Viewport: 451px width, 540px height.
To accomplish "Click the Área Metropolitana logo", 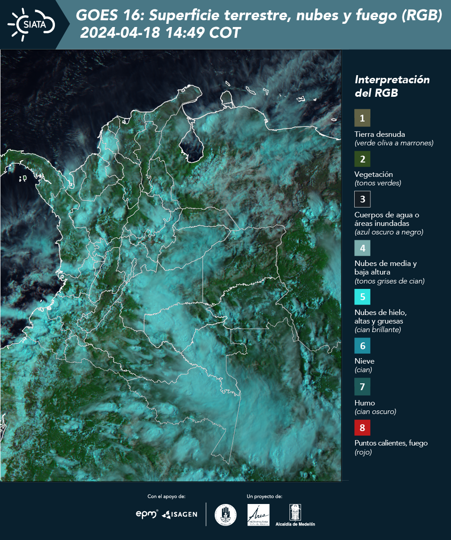I will click(x=259, y=515).
